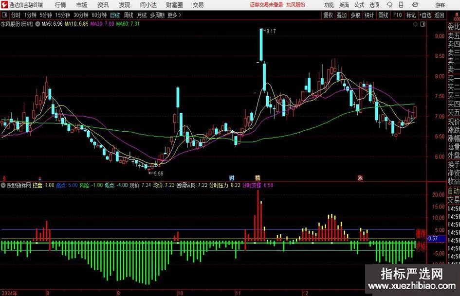Click the 分时压力: 8.22 value
The height and width of the screenshot is (296, 460).
pyautogui.click(x=225, y=185)
